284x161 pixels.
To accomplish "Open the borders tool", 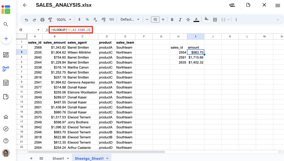I will click(215, 20).
